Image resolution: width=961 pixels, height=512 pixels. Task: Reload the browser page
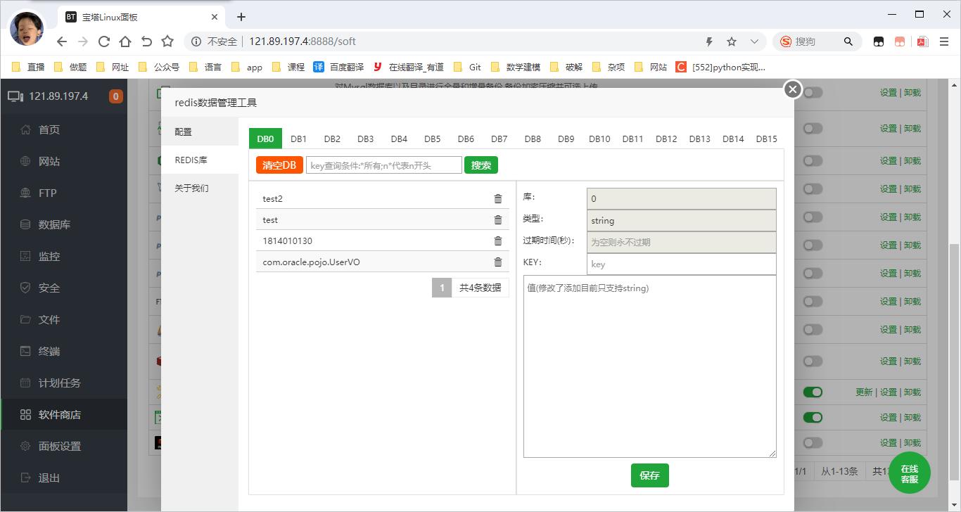click(x=104, y=41)
